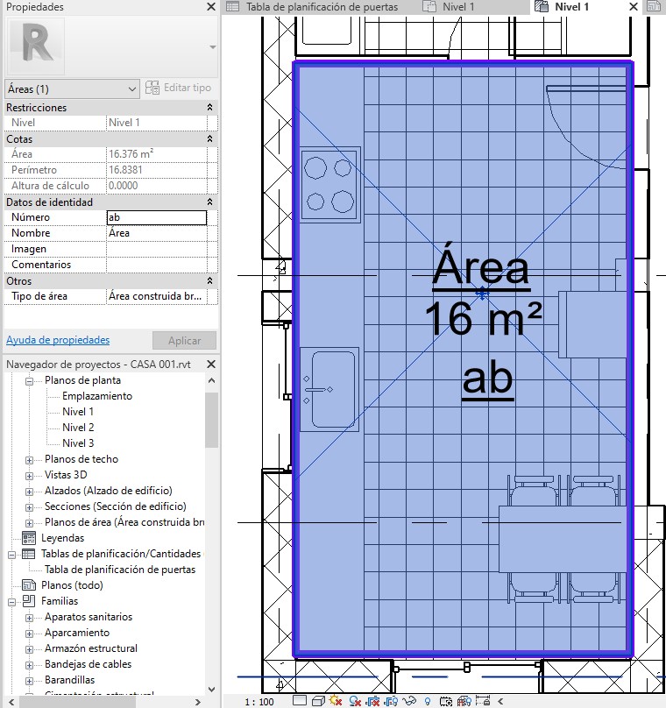This screenshot has height=708, width=666.
Task: Expand the Vistas 3D tree node
Action: pyautogui.click(x=29, y=475)
